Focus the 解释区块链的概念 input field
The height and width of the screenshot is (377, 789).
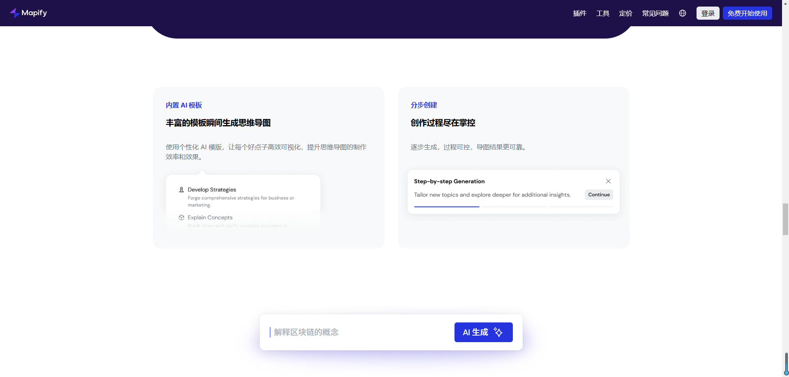tap(358, 332)
